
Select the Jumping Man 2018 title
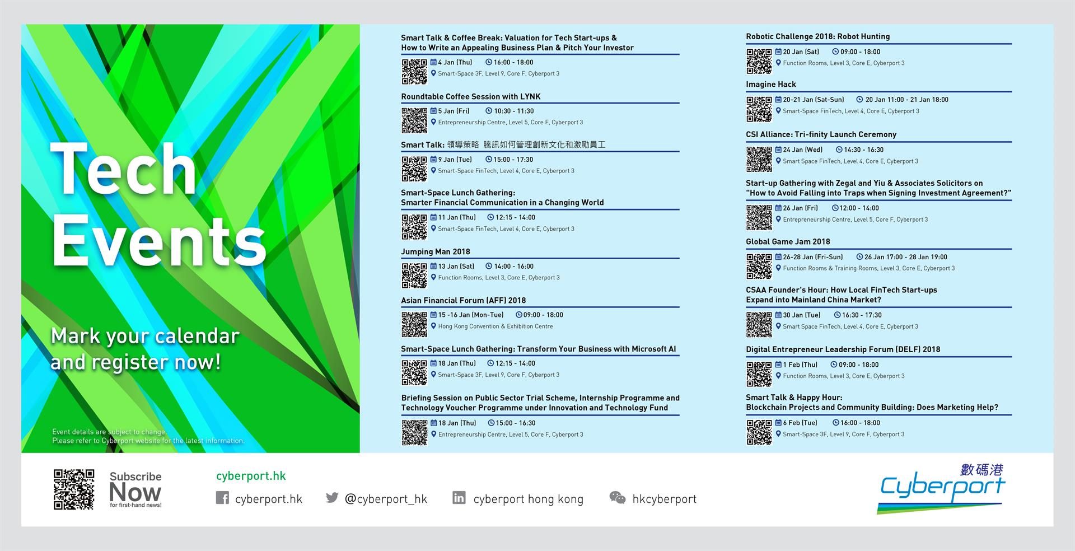pyautogui.click(x=436, y=251)
